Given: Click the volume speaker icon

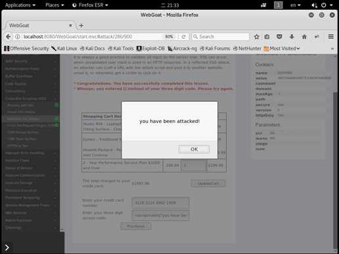Looking at the screenshot, I should [314, 5].
